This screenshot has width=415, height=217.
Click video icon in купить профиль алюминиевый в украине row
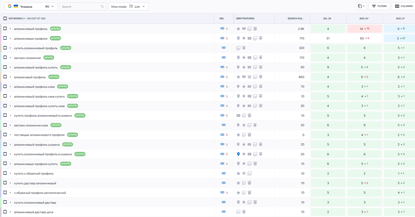[x=238, y=115]
